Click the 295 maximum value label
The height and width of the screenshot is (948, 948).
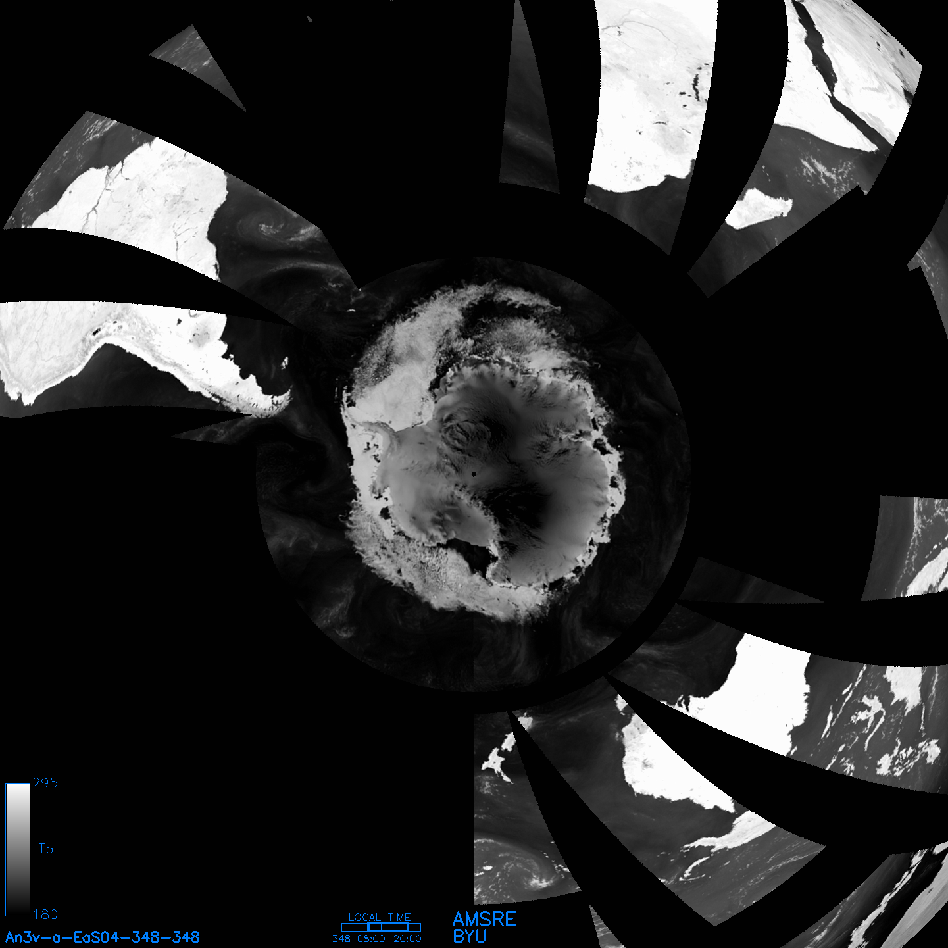(45, 783)
